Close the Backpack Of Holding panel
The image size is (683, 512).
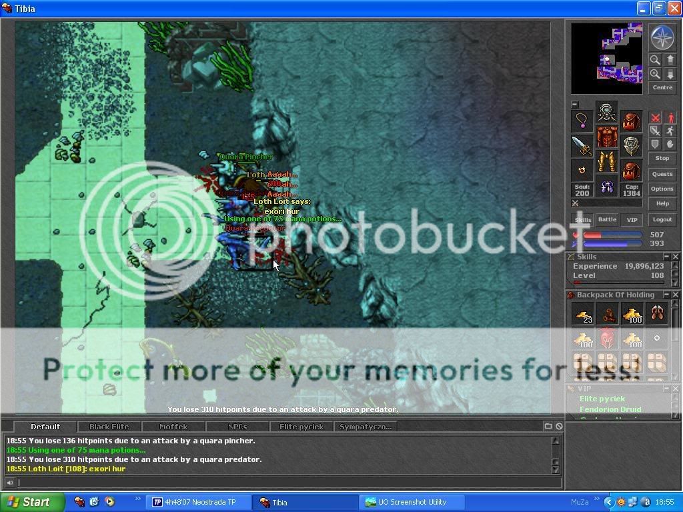tap(675, 295)
